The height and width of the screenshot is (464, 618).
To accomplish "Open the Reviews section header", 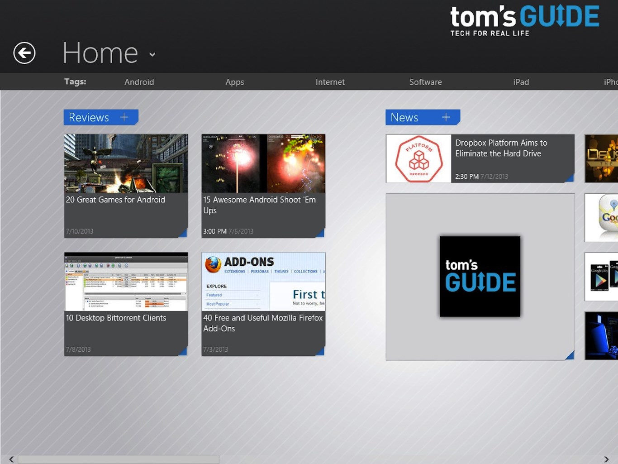I will click(x=89, y=117).
